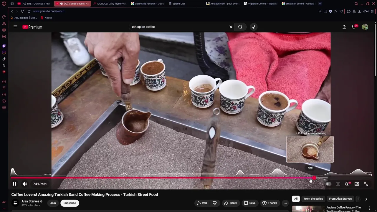
Task: Go to YouTube Premium home logo
Action: [x=32, y=27]
